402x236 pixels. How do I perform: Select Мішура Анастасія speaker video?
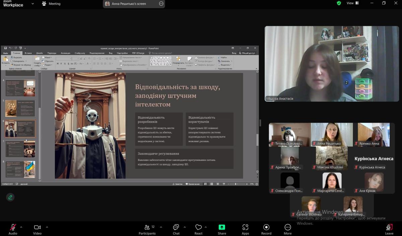(x=332, y=64)
